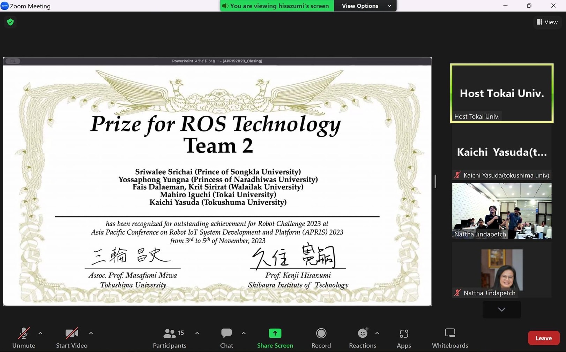Expand Chat options caret
Viewport: 566px width, 352px height.
pyautogui.click(x=244, y=333)
